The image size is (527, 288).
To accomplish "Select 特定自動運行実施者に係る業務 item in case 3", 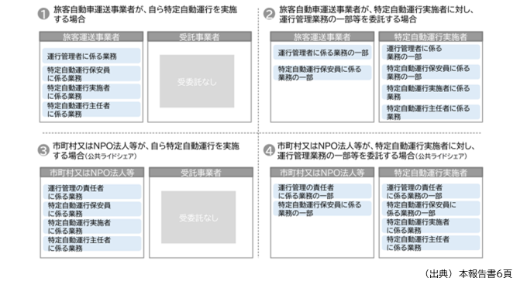I will (91, 227).
